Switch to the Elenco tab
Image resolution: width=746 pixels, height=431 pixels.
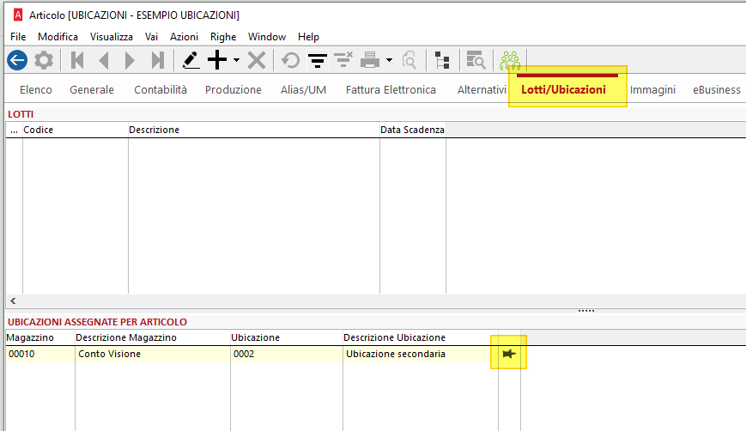click(36, 90)
